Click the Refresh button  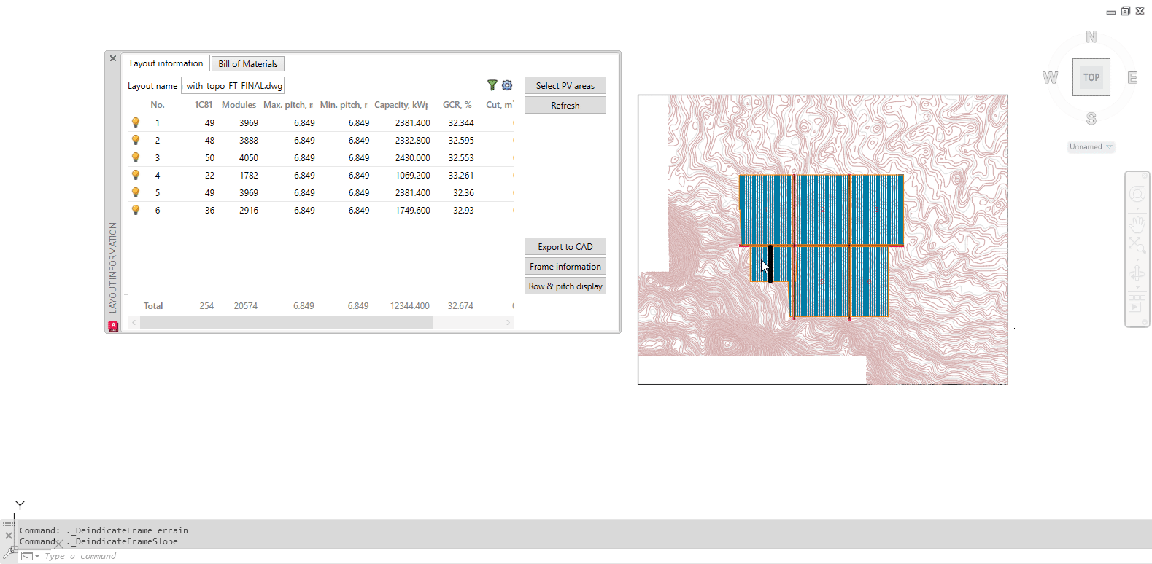[x=565, y=105]
